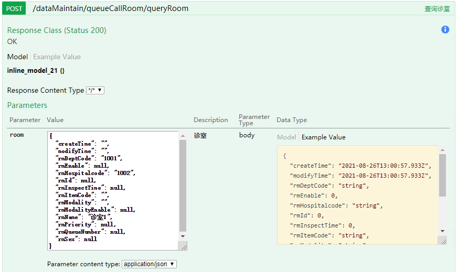458x272 pixels.
Task: Click the room textarea scroll-down arrow
Action: [183, 236]
